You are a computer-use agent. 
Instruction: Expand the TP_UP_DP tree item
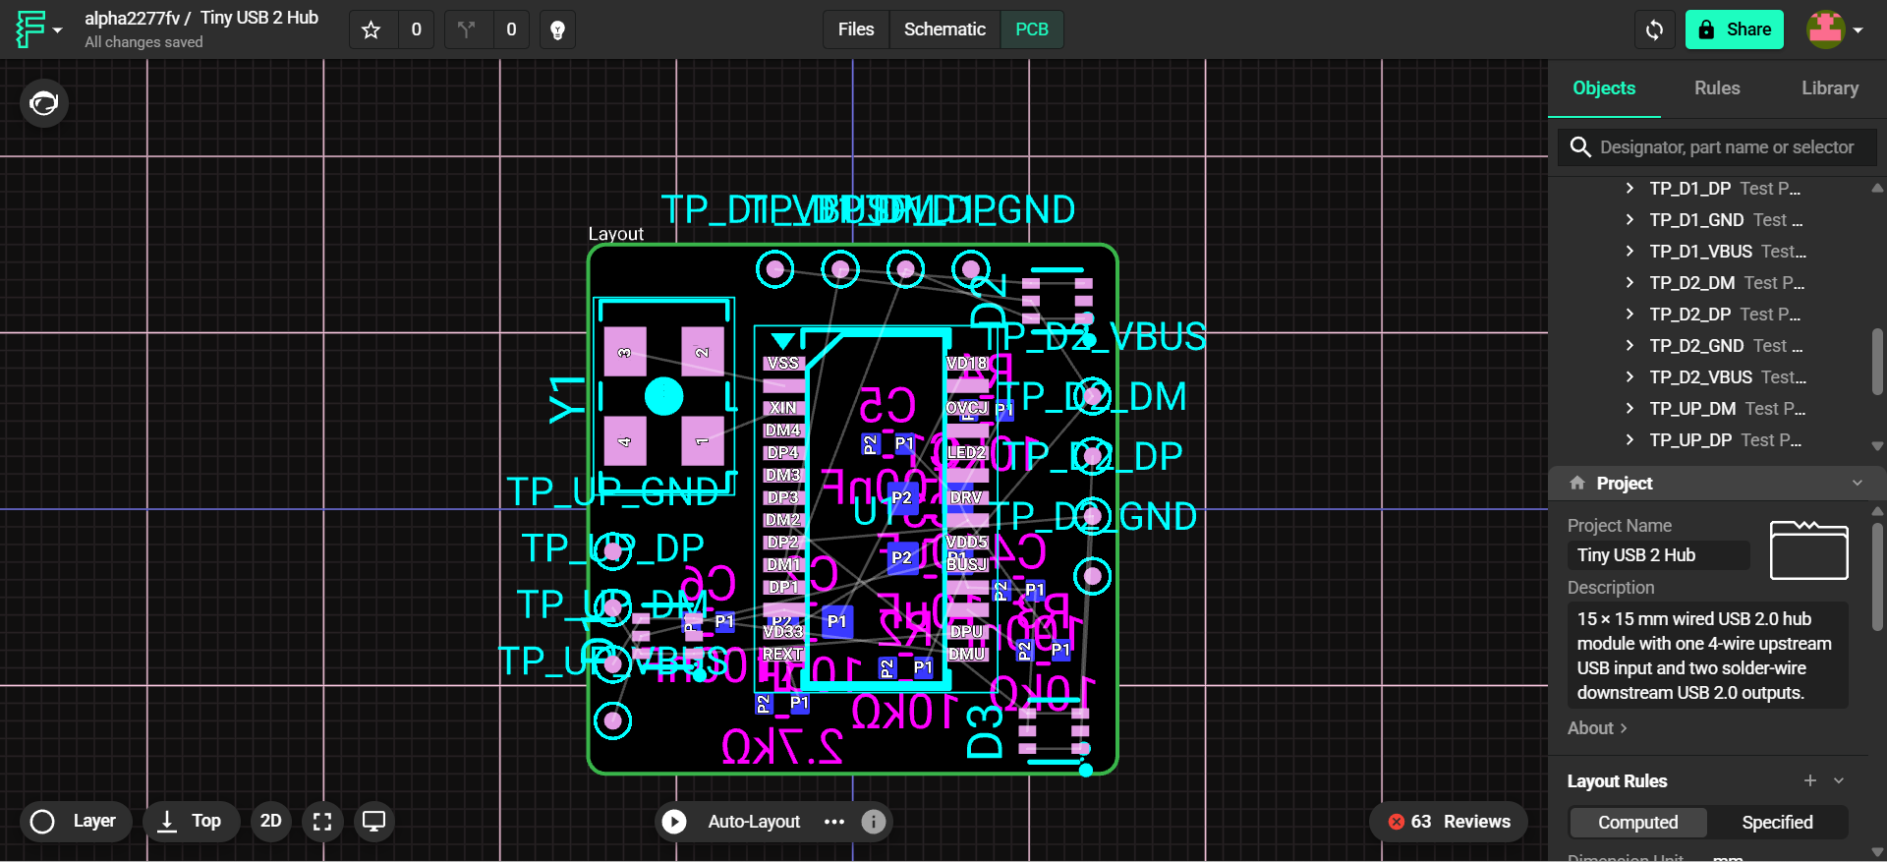[1630, 439]
